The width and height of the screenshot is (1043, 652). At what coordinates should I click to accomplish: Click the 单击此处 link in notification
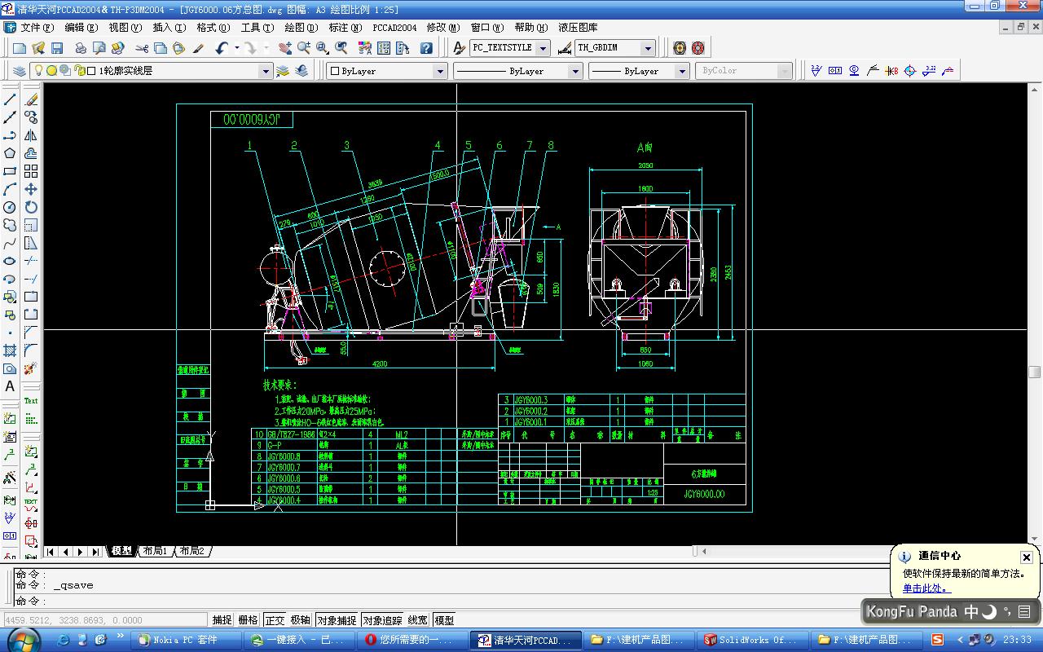tap(926, 588)
